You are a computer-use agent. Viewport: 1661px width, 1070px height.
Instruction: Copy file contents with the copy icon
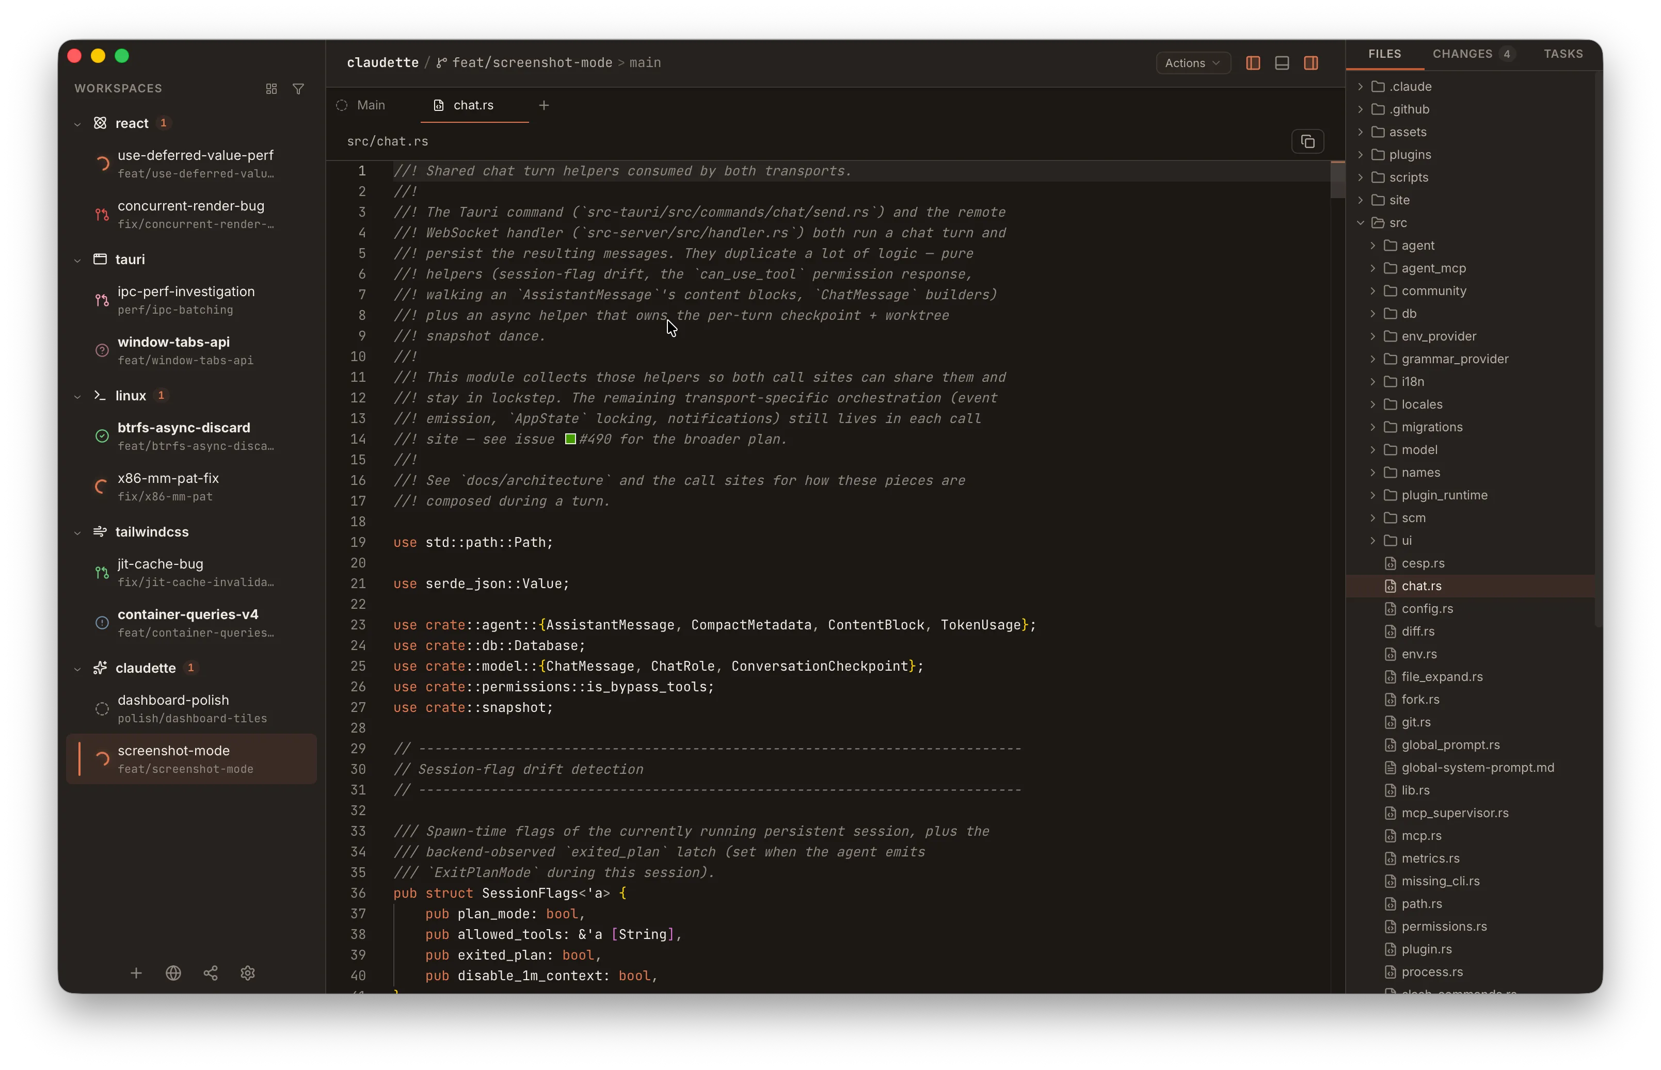click(x=1307, y=142)
